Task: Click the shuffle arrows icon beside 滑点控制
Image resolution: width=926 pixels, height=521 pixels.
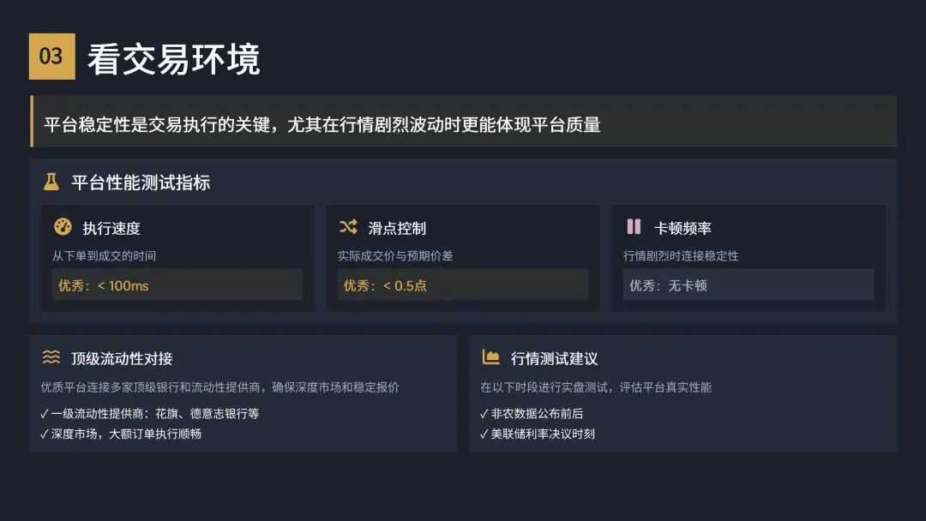Action: tap(348, 227)
